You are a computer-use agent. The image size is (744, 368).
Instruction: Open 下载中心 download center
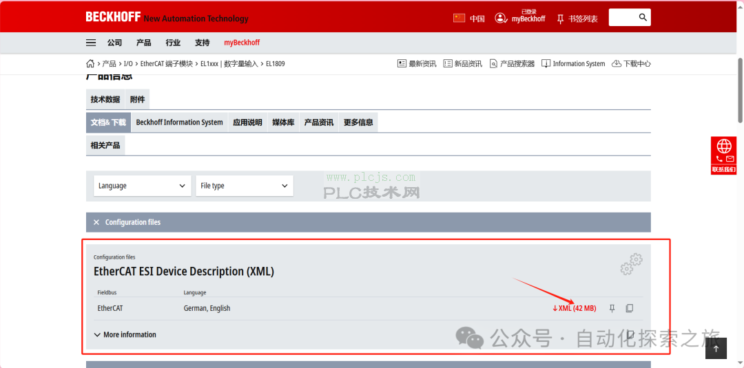(631, 63)
